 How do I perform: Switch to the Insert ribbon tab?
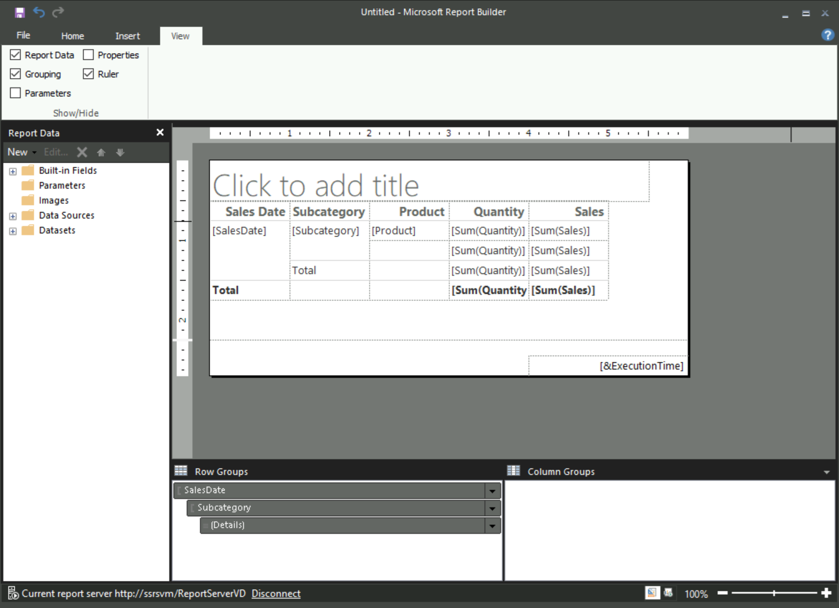coord(127,35)
